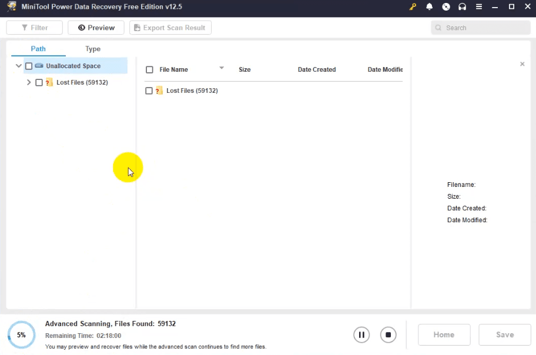
Task: Click the 5% scan progress circle
Action: pos(22,335)
